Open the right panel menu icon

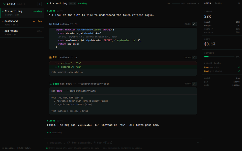pyautogui.click(x=239, y=3)
